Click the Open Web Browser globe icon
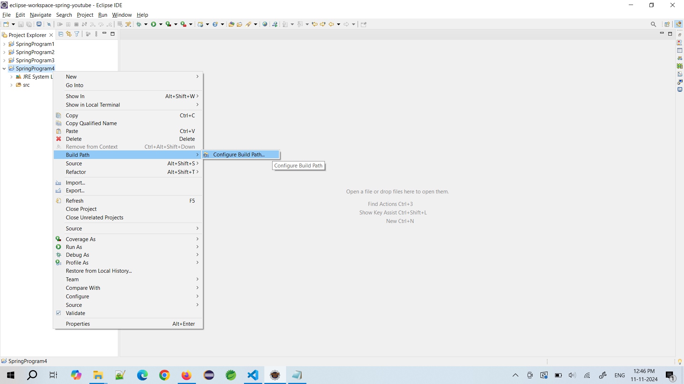Viewport: 684px width, 384px height. (265, 24)
